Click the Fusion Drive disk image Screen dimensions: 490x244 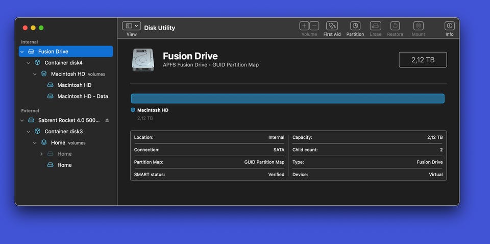(143, 60)
